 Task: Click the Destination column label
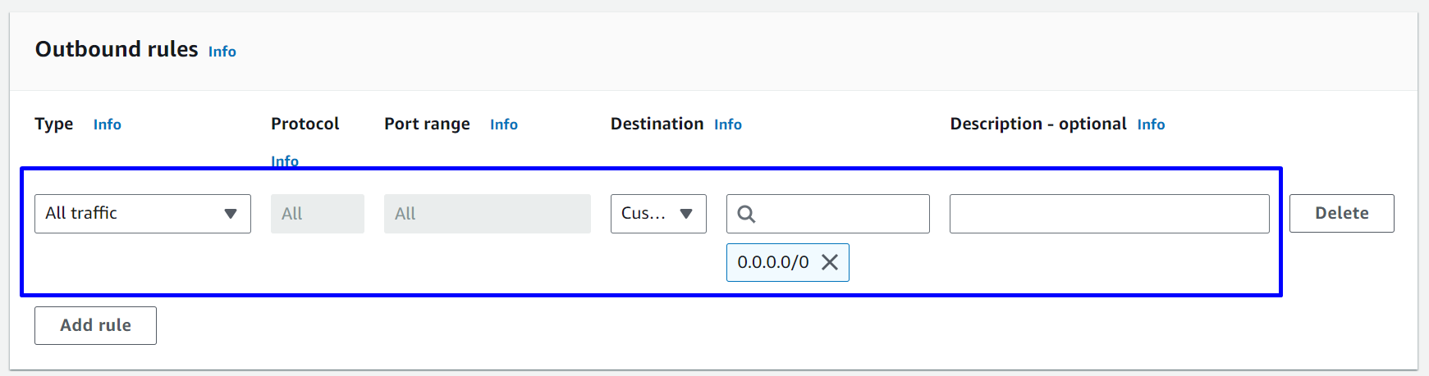coord(657,124)
